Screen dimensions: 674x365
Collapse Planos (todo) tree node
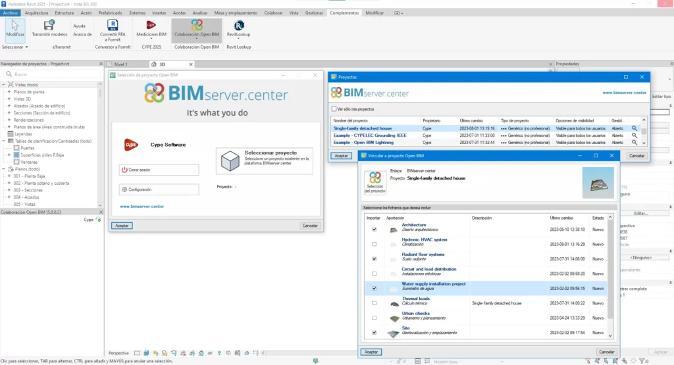tap(4, 169)
